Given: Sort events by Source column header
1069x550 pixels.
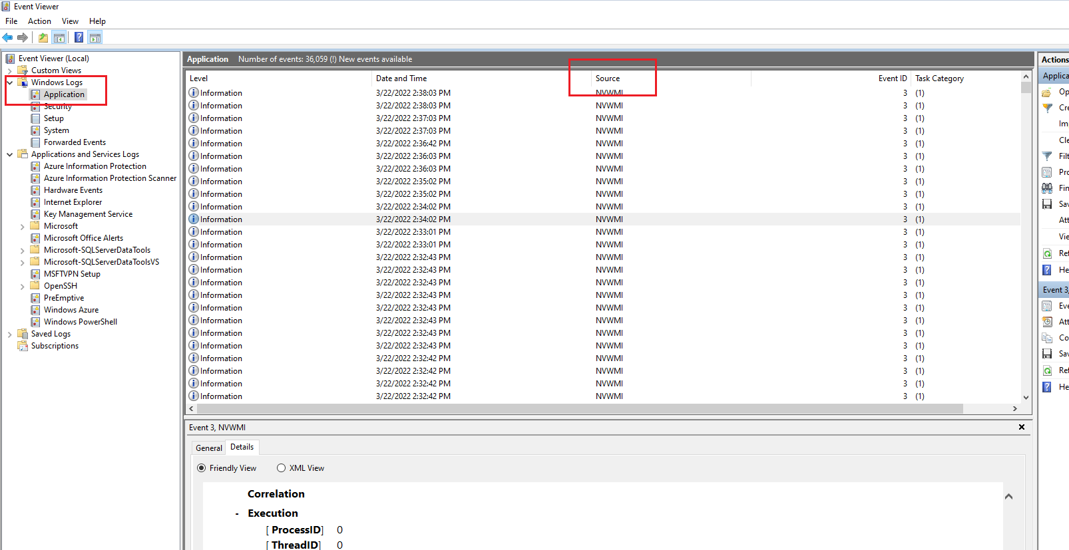Looking at the screenshot, I should 671,78.
